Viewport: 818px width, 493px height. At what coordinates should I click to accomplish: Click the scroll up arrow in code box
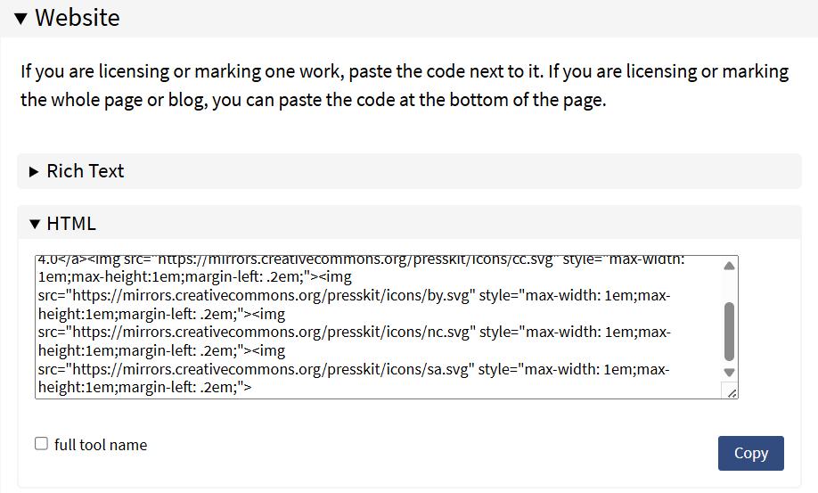click(x=729, y=266)
